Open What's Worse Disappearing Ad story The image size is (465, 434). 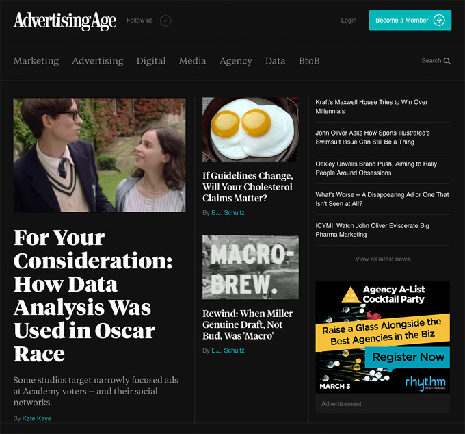pos(382,199)
